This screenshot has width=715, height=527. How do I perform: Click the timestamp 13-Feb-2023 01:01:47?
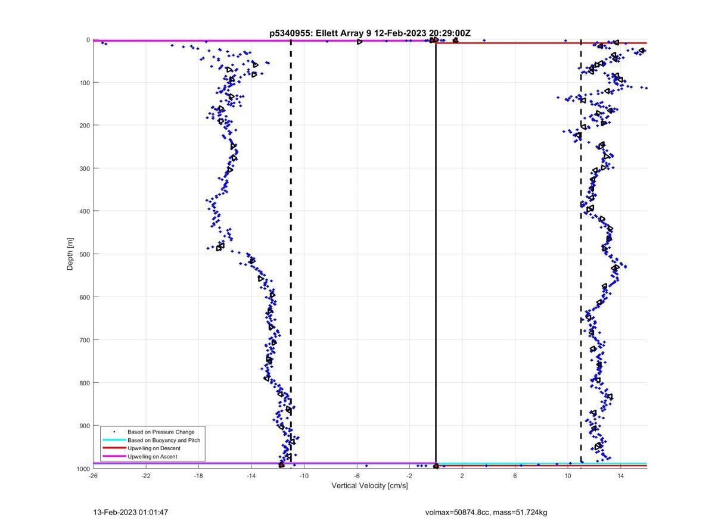[x=130, y=512]
